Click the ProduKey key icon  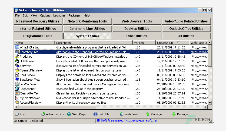point(17,56)
